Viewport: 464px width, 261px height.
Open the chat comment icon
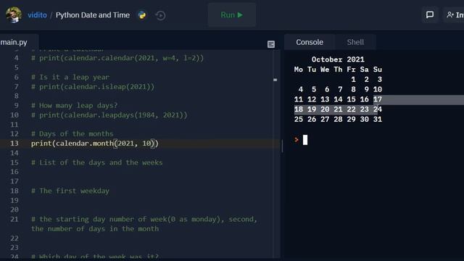pos(430,14)
